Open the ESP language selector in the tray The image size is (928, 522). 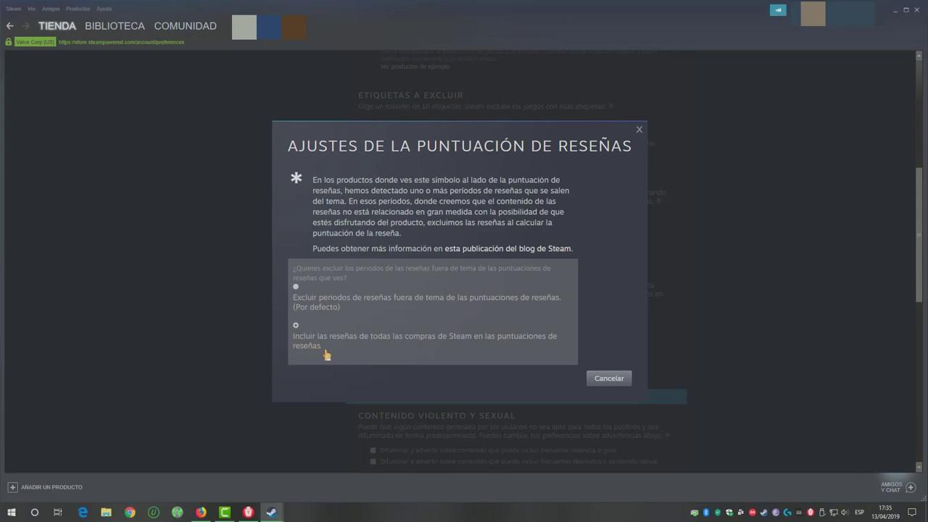(x=860, y=513)
